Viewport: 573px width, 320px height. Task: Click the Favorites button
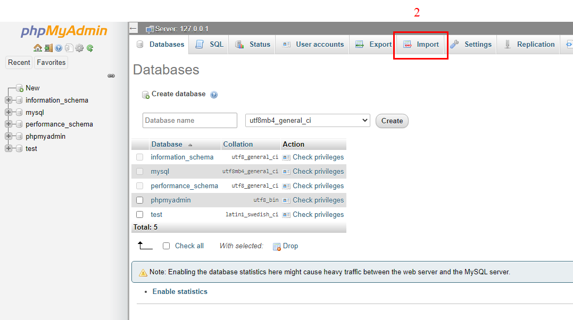tap(51, 63)
